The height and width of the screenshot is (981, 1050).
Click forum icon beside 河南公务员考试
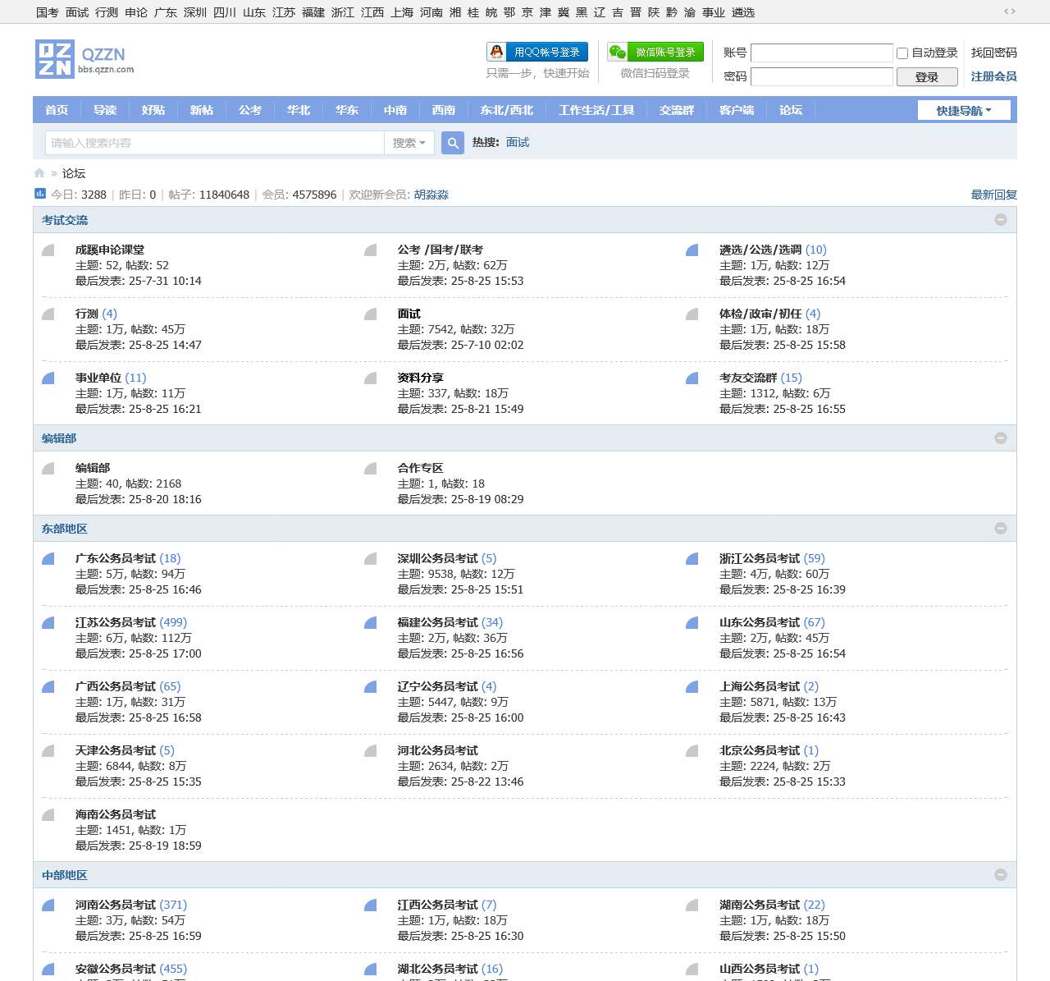pos(48,905)
